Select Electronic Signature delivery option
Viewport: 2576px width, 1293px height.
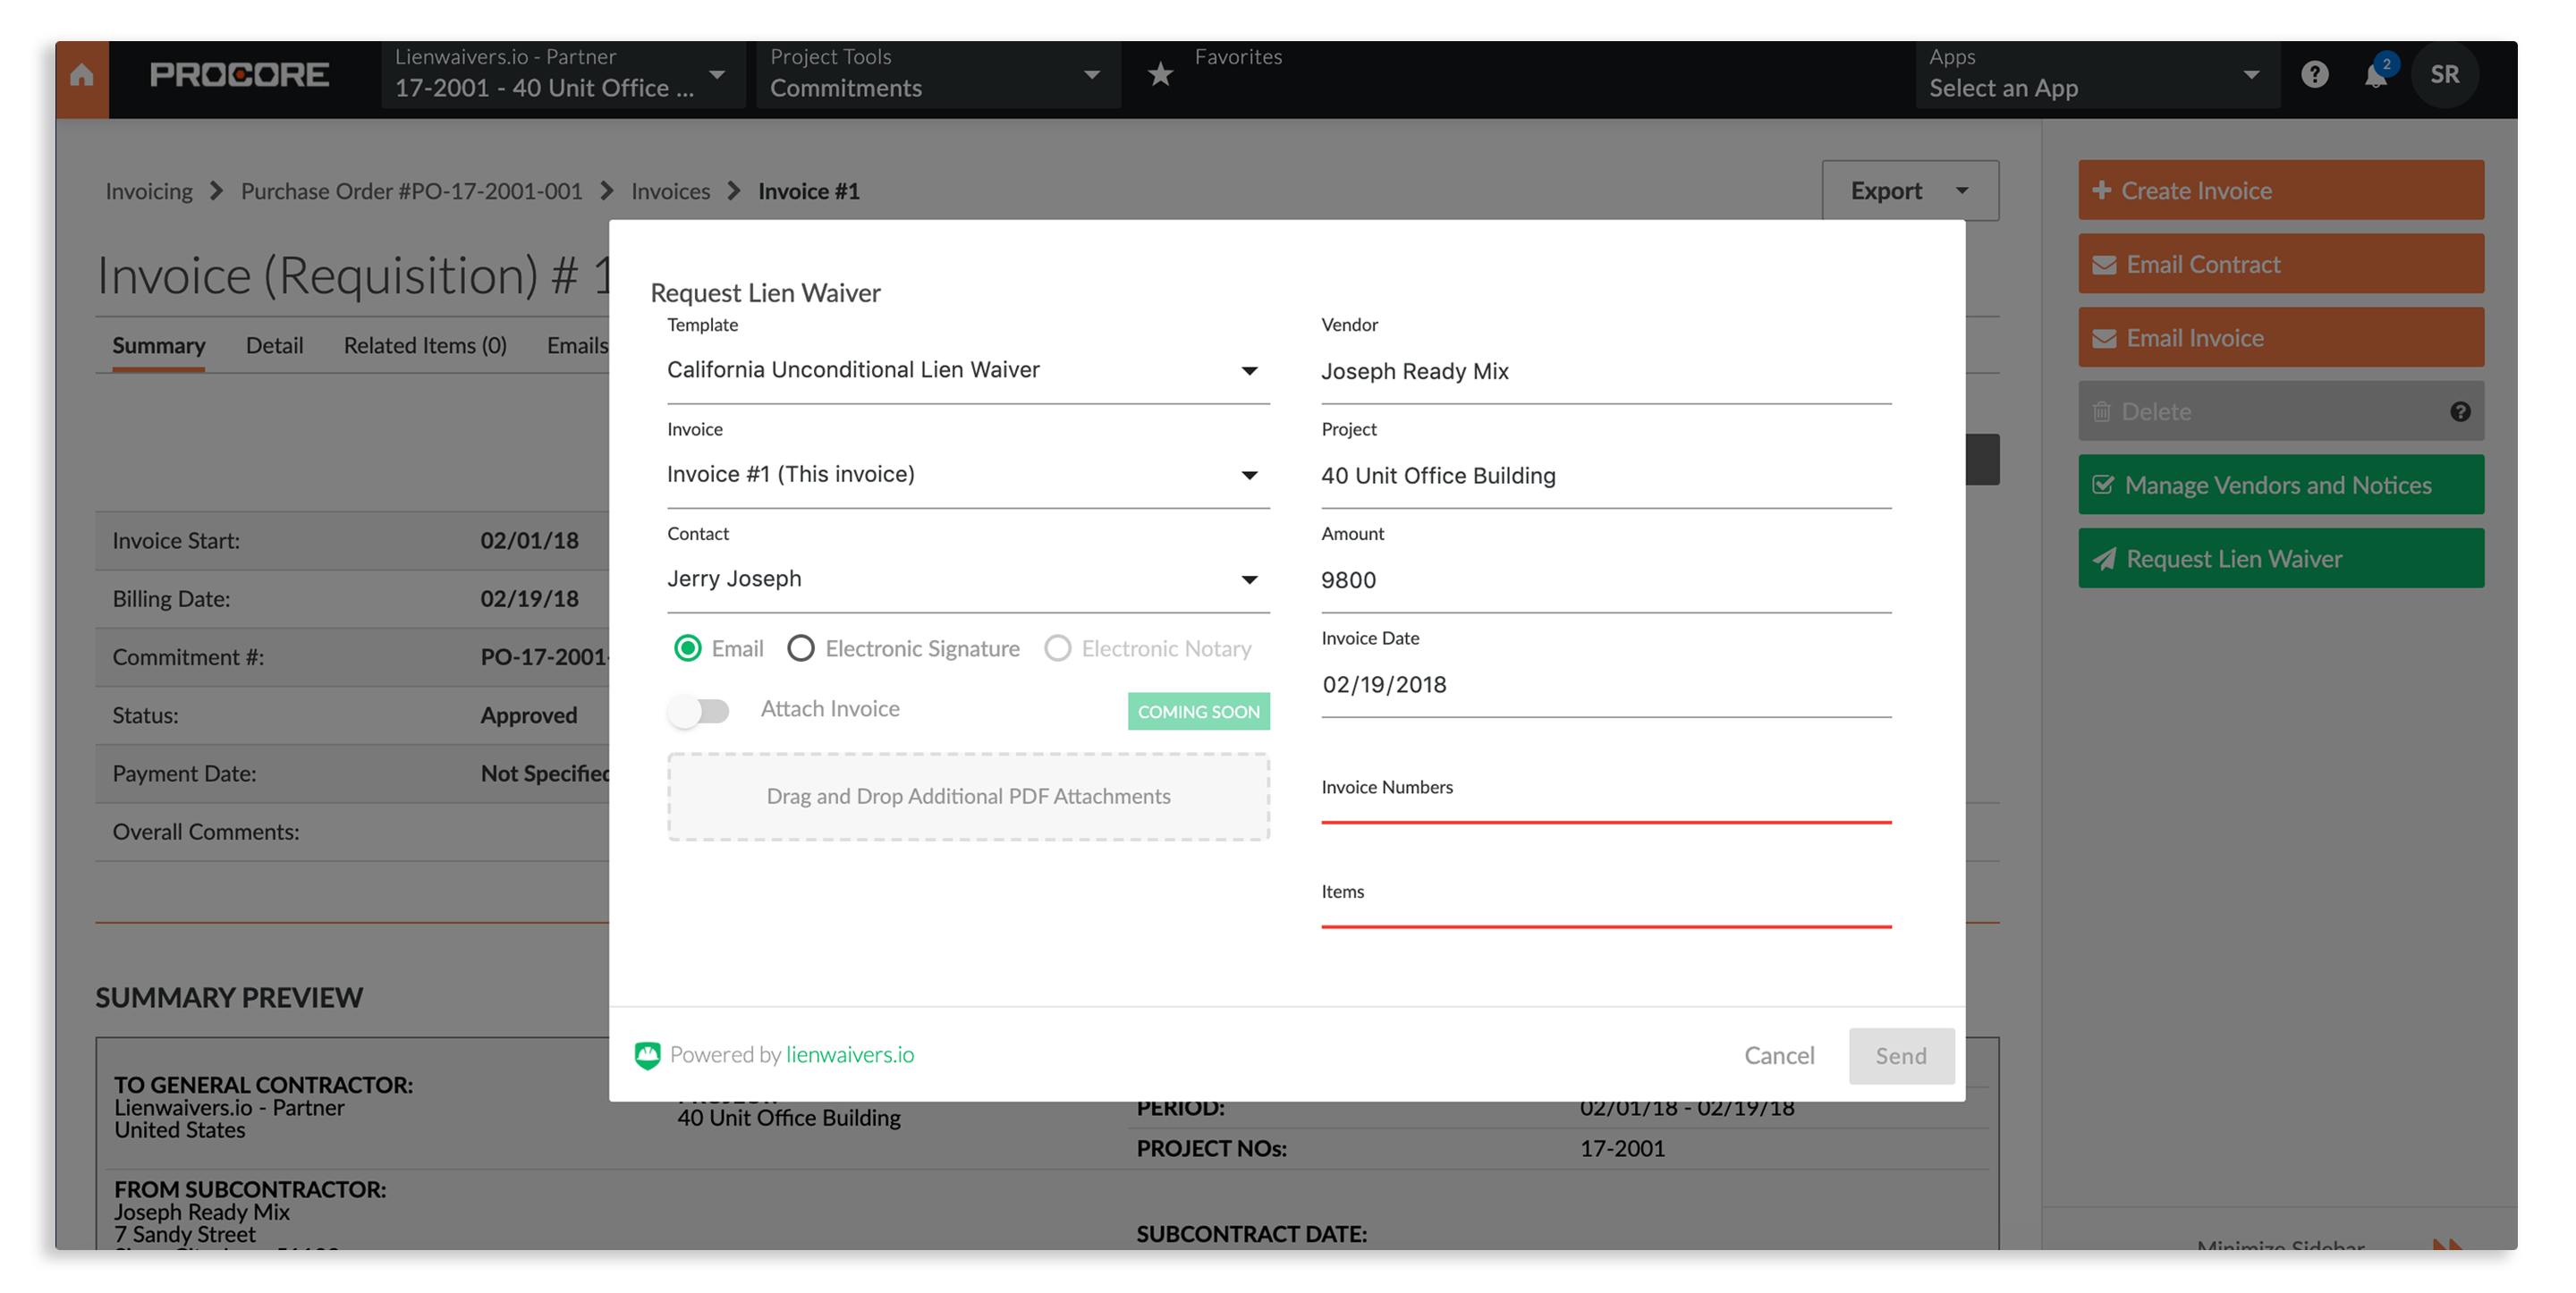coord(800,648)
